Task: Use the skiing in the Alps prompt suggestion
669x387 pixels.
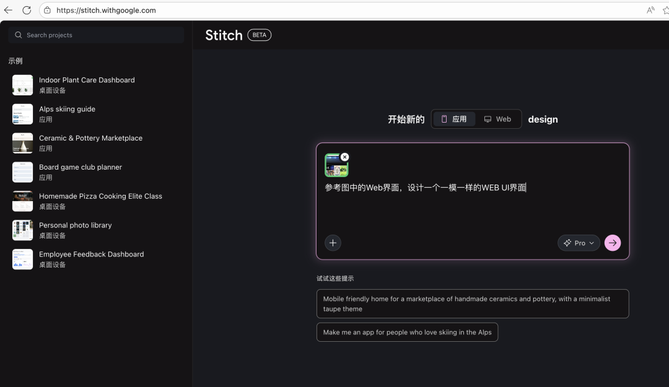Action: (x=407, y=332)
